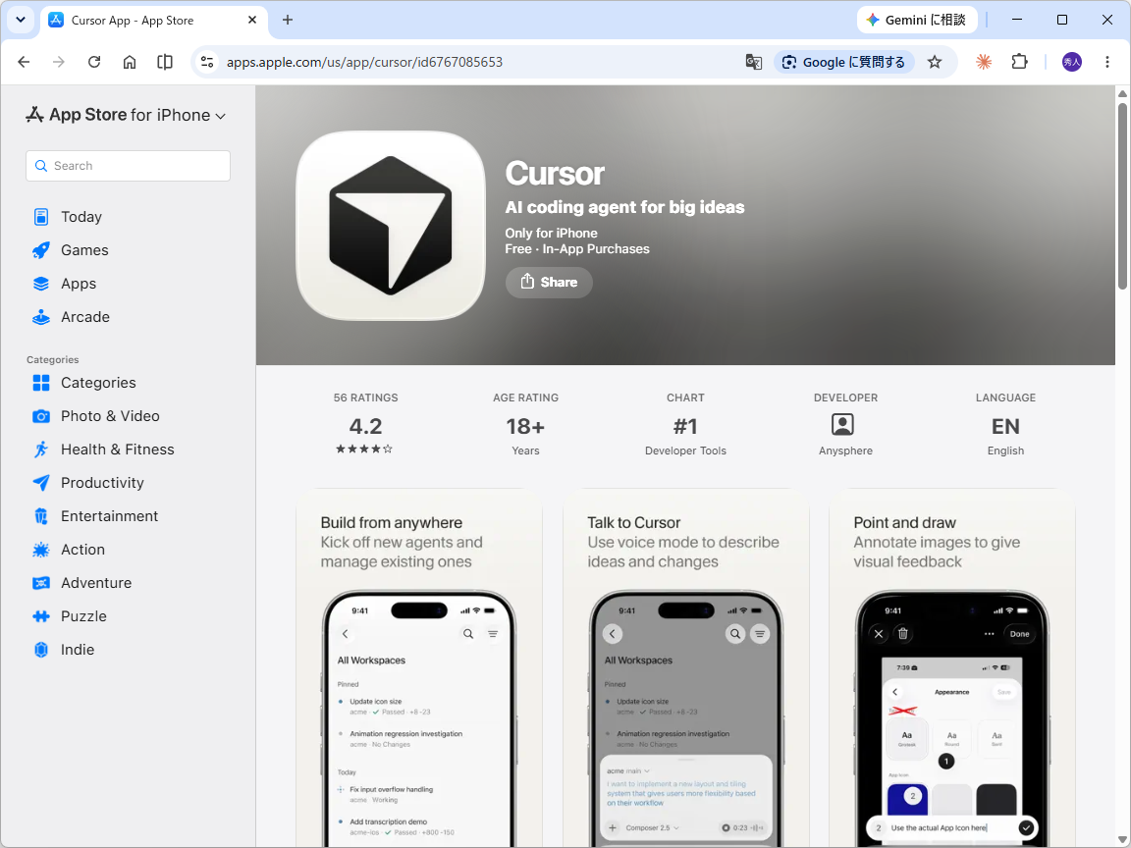Click the browser back arrow
The image size is (1131, 848).
tap(24, 62)
